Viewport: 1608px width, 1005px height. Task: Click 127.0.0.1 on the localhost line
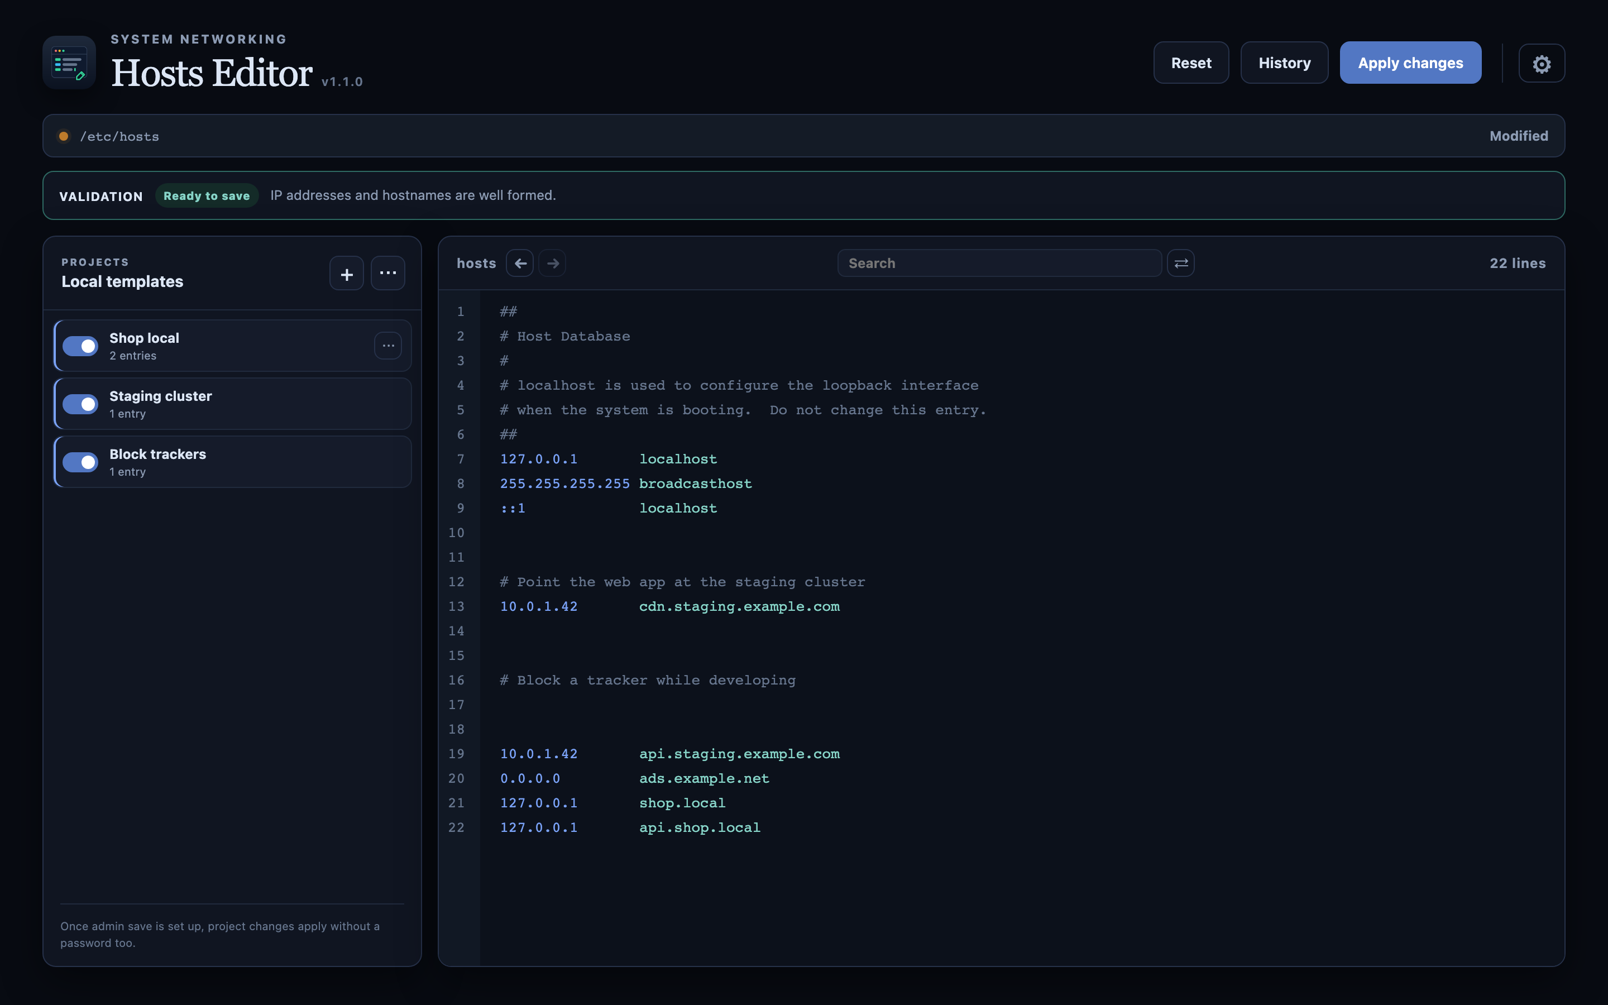click(539, 460)
